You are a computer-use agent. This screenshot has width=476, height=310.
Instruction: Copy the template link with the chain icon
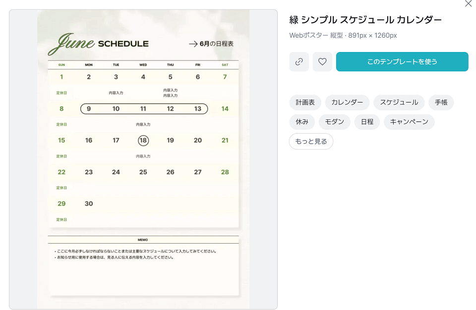click(x=299, y=62)
